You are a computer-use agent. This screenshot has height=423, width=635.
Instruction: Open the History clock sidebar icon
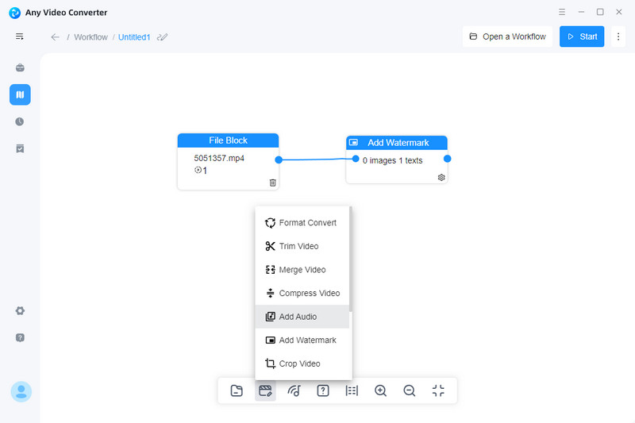20,122
